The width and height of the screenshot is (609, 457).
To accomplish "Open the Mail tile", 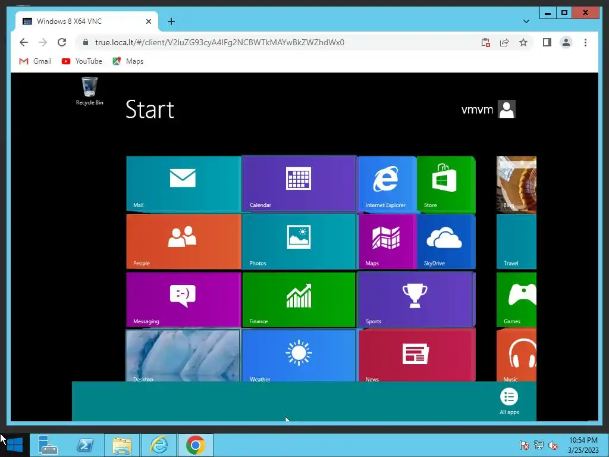I will [x=183, y=184].
